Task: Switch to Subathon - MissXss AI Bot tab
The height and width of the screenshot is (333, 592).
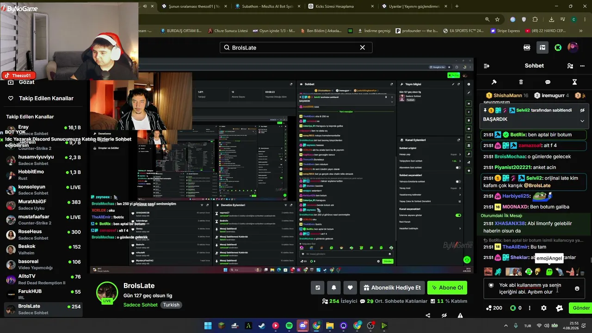Action: [268, 6]
